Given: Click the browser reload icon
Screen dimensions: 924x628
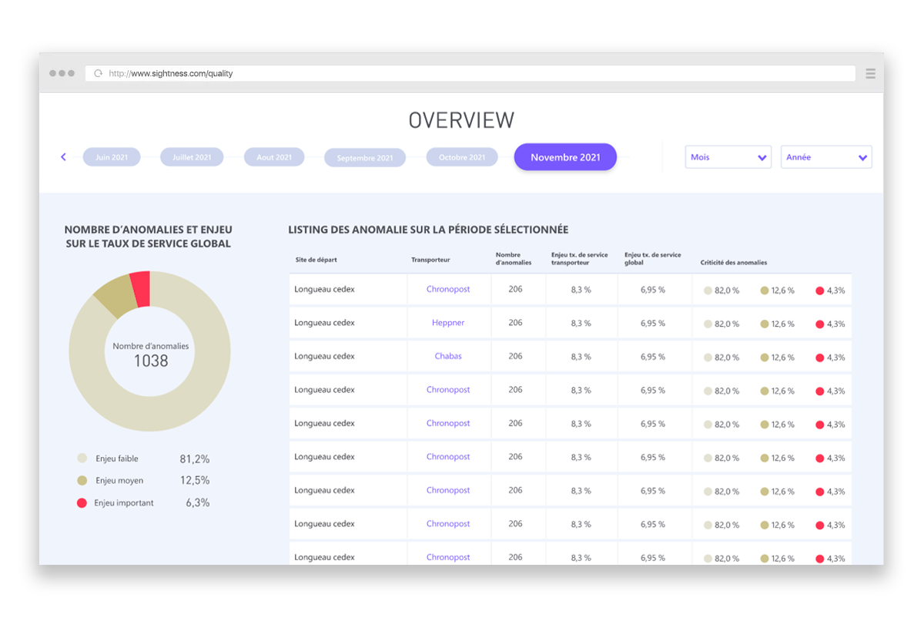Looking at the screenshot, I should [x=98, y=74].
